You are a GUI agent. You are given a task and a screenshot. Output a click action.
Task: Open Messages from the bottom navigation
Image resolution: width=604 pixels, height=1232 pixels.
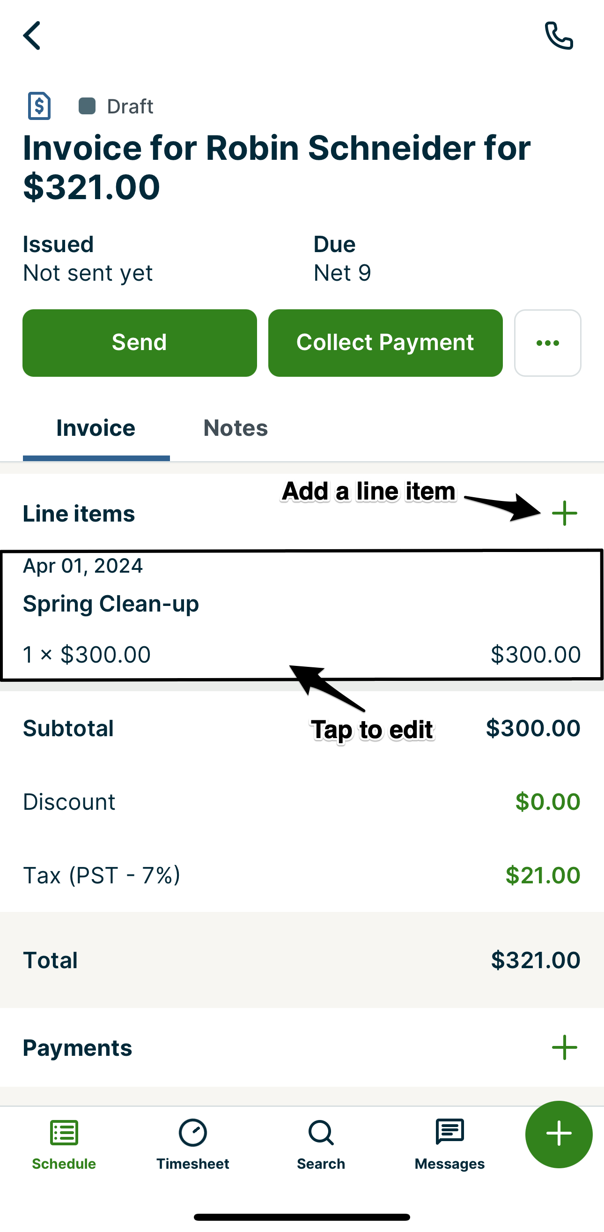(449, 1144)
